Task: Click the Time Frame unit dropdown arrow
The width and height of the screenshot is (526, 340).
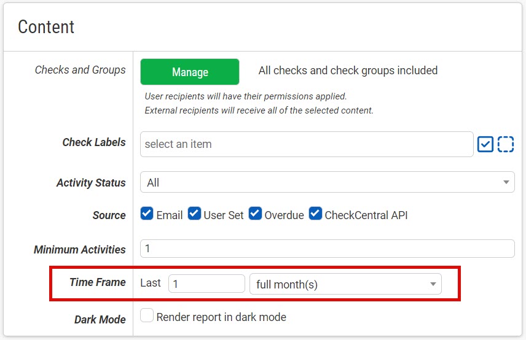Action: [x=433, y=284]
